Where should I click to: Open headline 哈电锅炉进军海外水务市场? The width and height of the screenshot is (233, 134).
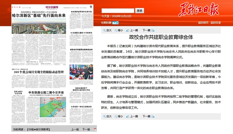point(81,12)
